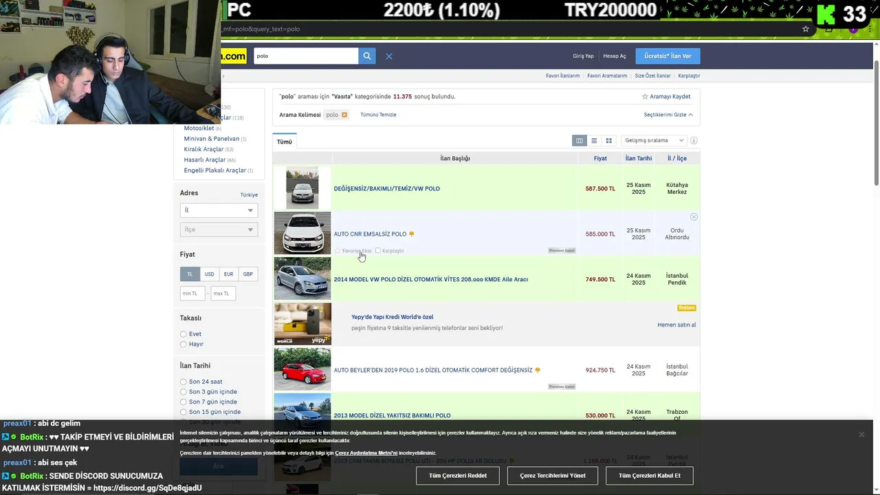Click the max TL price field

click(223, 294)
